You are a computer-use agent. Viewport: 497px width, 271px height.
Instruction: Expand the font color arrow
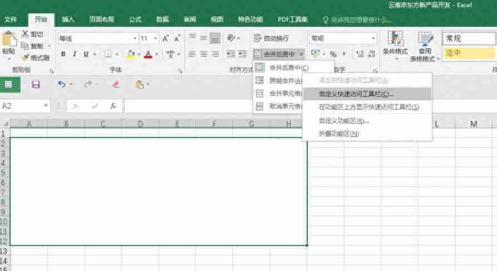(x=156, y=54)
